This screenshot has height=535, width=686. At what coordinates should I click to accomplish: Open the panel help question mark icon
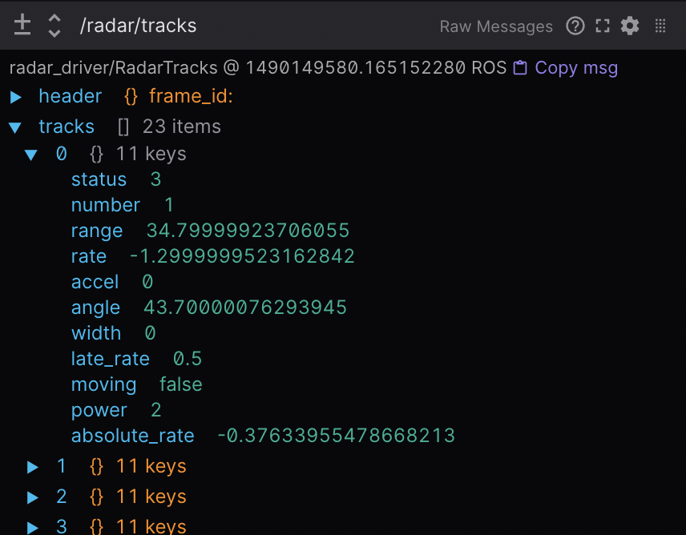point(575,26)
